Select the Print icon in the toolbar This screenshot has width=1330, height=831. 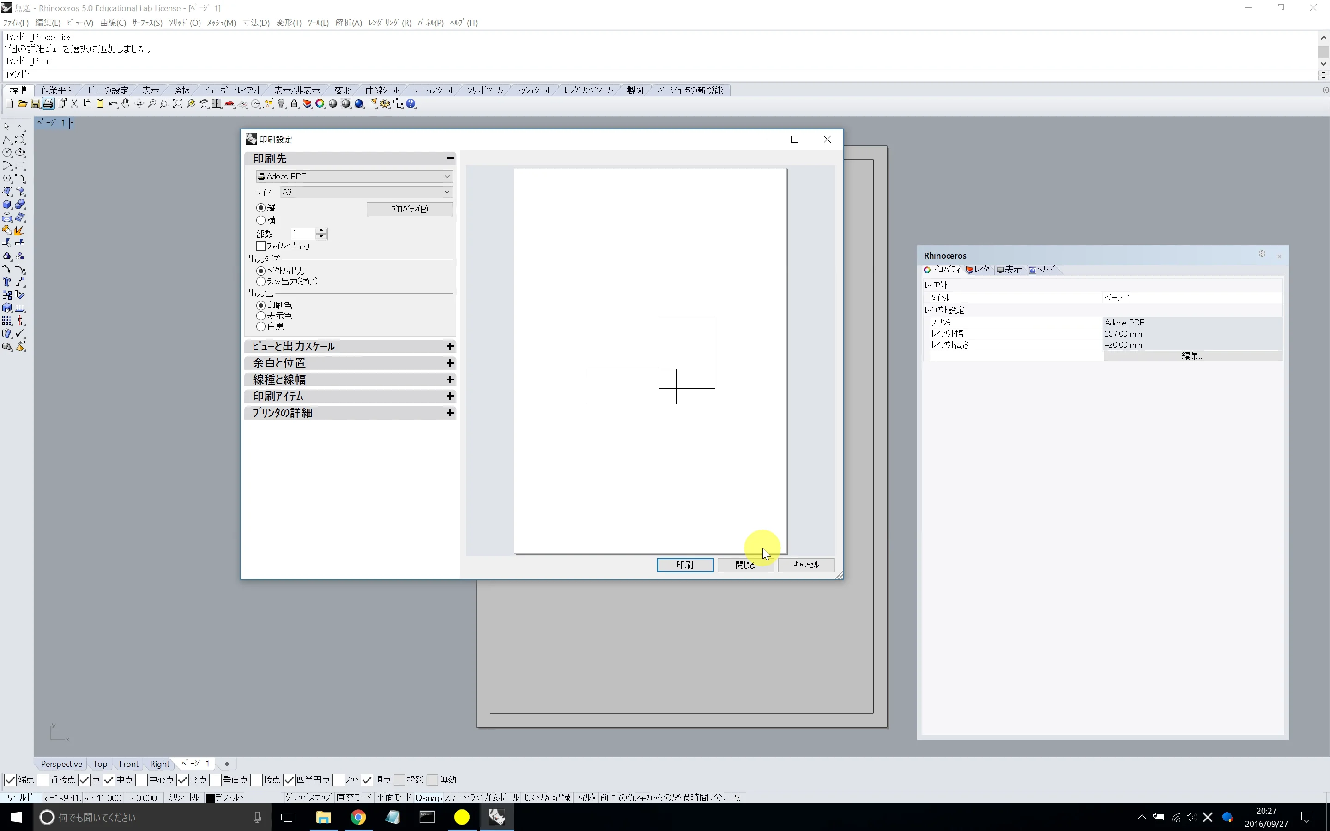tap(48, 104)
